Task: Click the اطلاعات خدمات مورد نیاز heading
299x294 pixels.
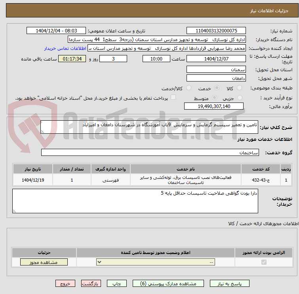Action: [x=265, y=139]
